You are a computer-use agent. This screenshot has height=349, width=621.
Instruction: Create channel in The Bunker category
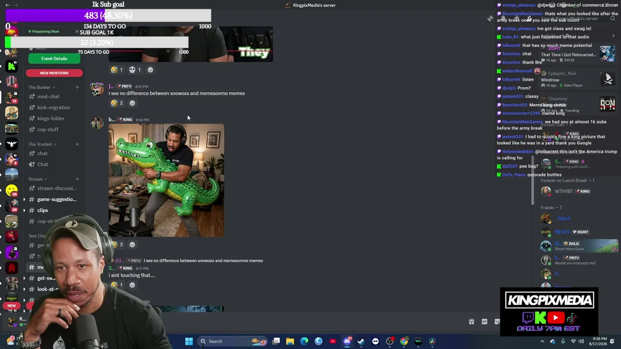(x=77, y=87)
